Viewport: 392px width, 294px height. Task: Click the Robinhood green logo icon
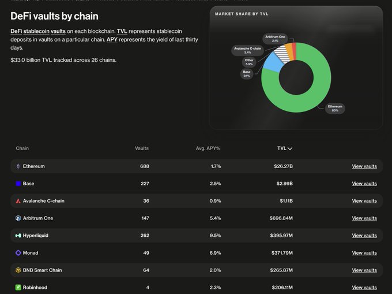pyautogui.click(x=18, y=287)
